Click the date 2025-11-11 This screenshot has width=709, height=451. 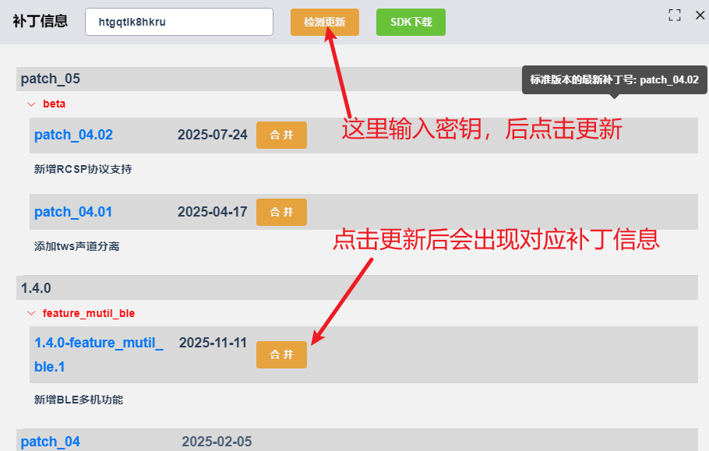[x=213, y=343]
